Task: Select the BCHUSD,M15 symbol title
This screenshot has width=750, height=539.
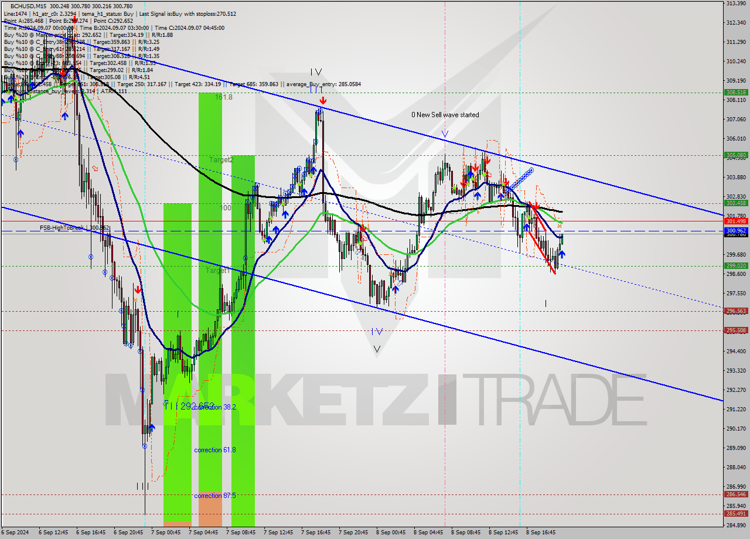Action: click(x=28, y=5)
